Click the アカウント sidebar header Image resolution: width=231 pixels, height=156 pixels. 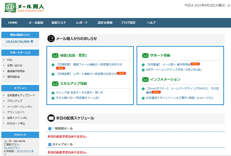20,135
